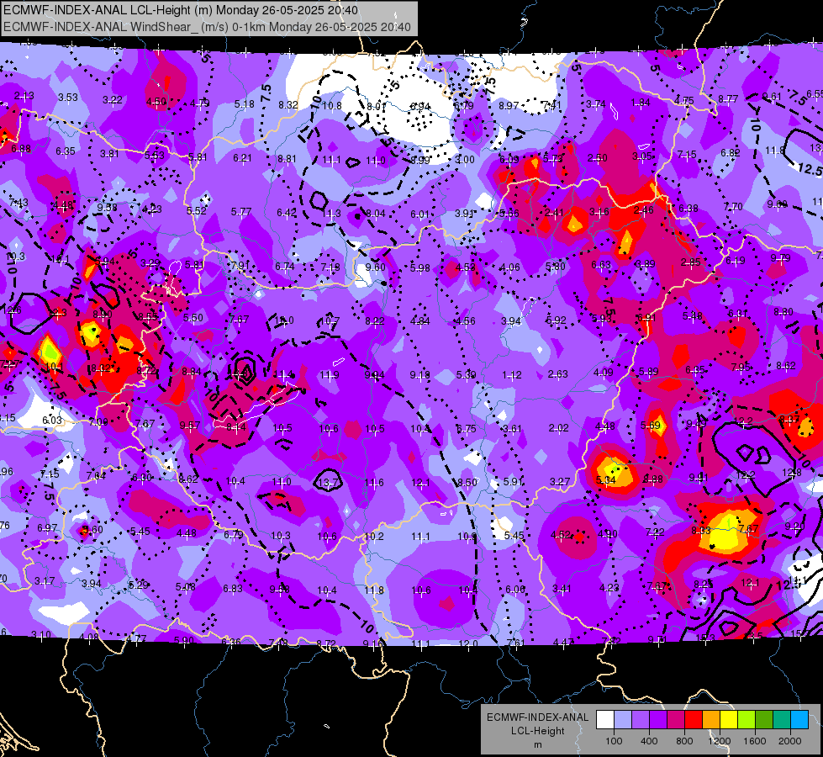Click the grid value 6.63

tap(601, 265)
